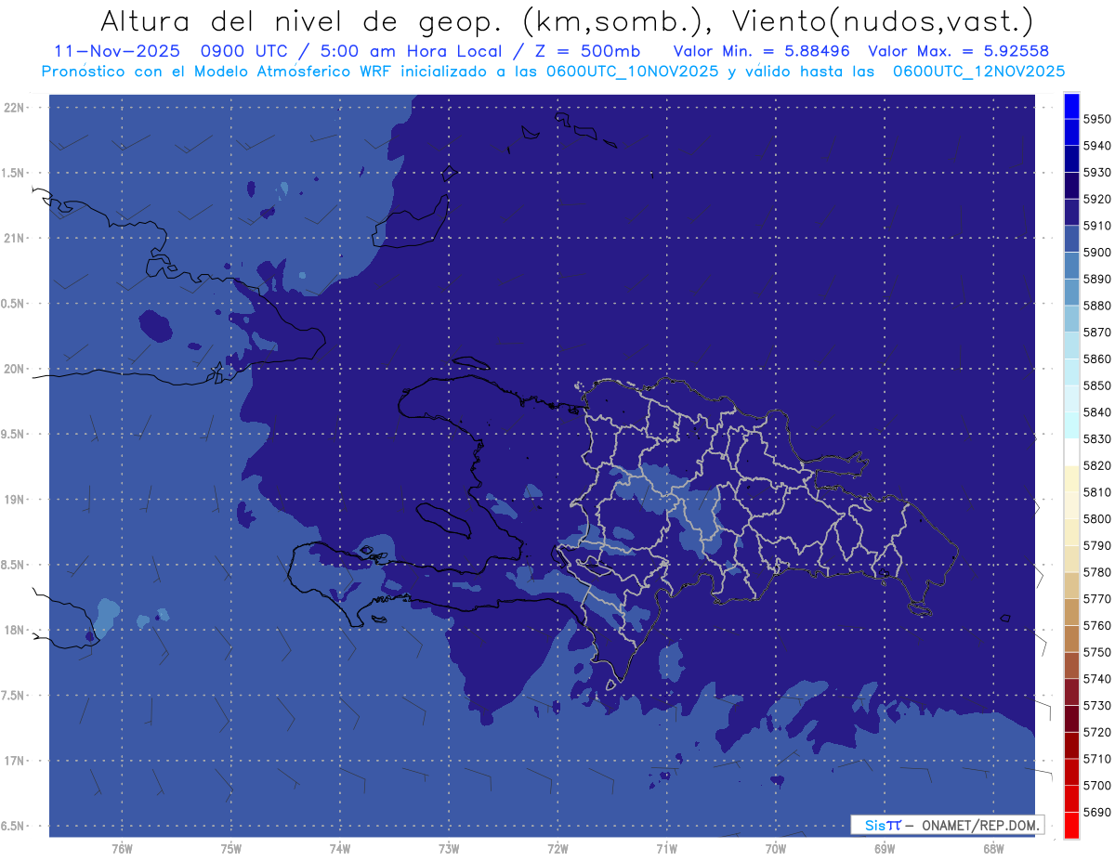Click the '68W' longitude axis label
The width and height of the screenshot is (1115, 861).
pyautogui.click(x=993, y=848)
